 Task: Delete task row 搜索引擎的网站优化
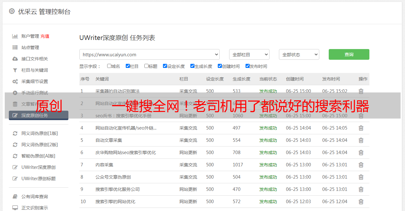361,202
